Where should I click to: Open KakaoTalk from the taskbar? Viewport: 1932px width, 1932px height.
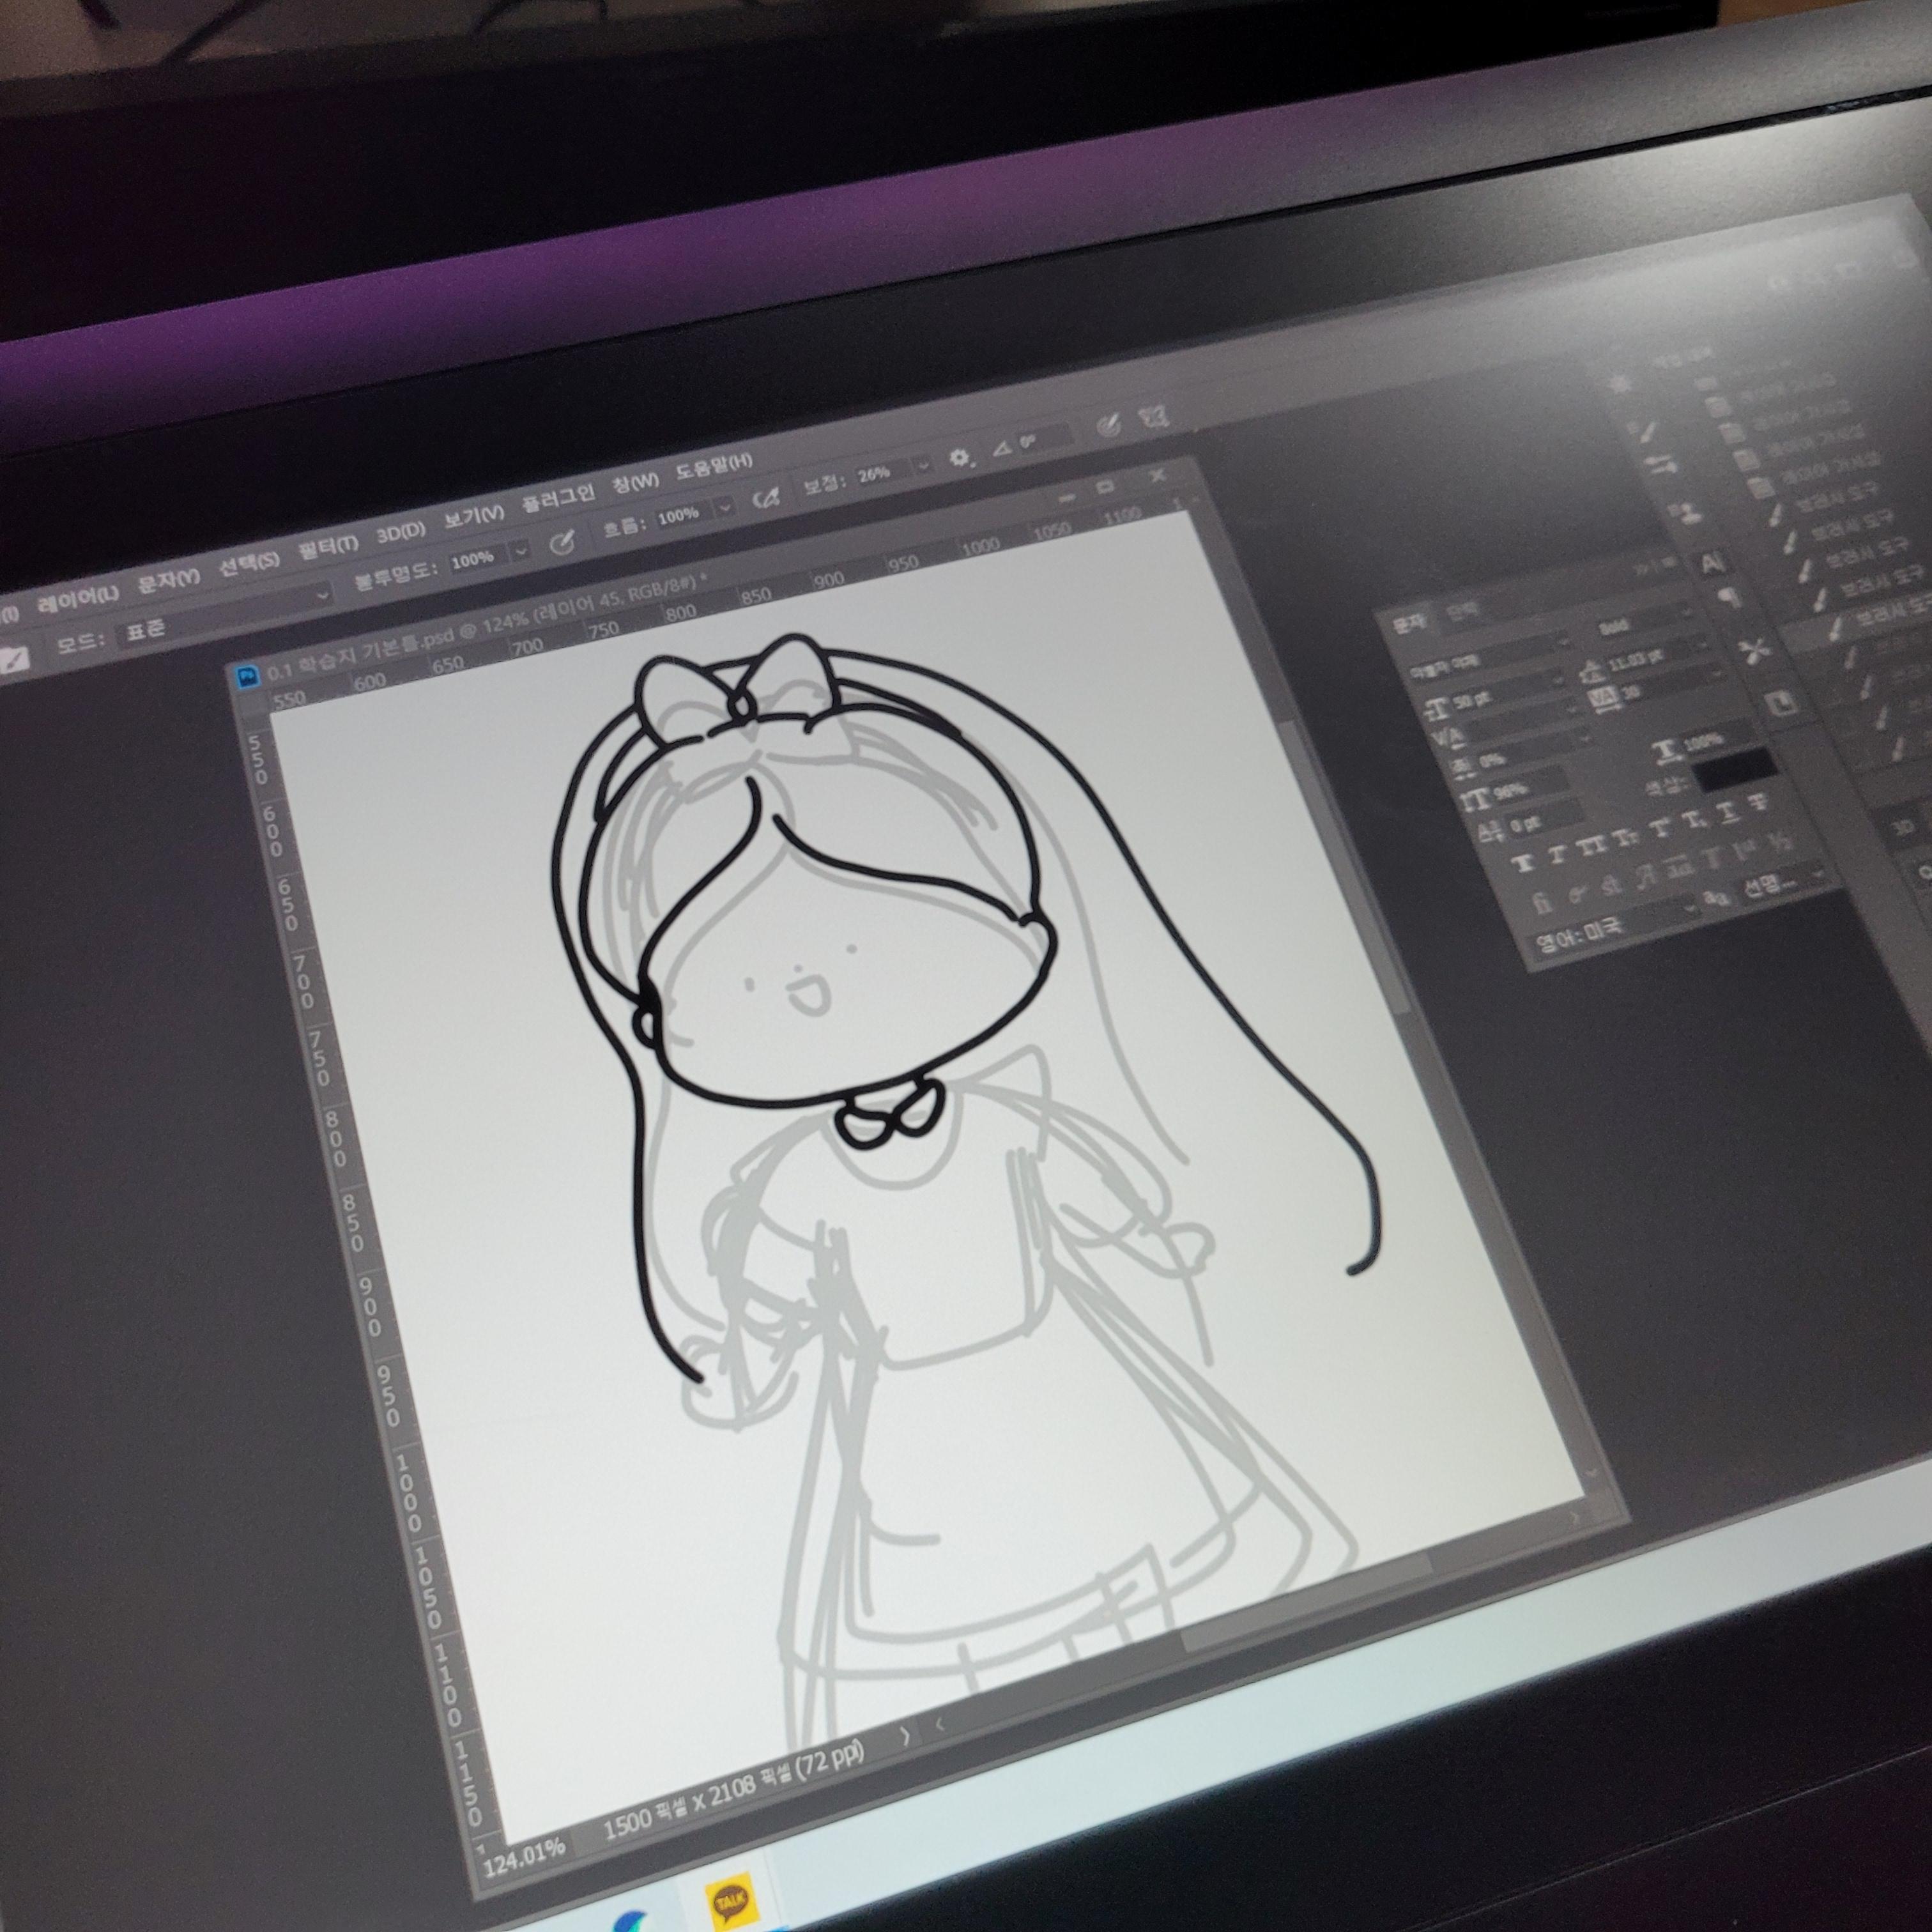tap(731, 1900)
